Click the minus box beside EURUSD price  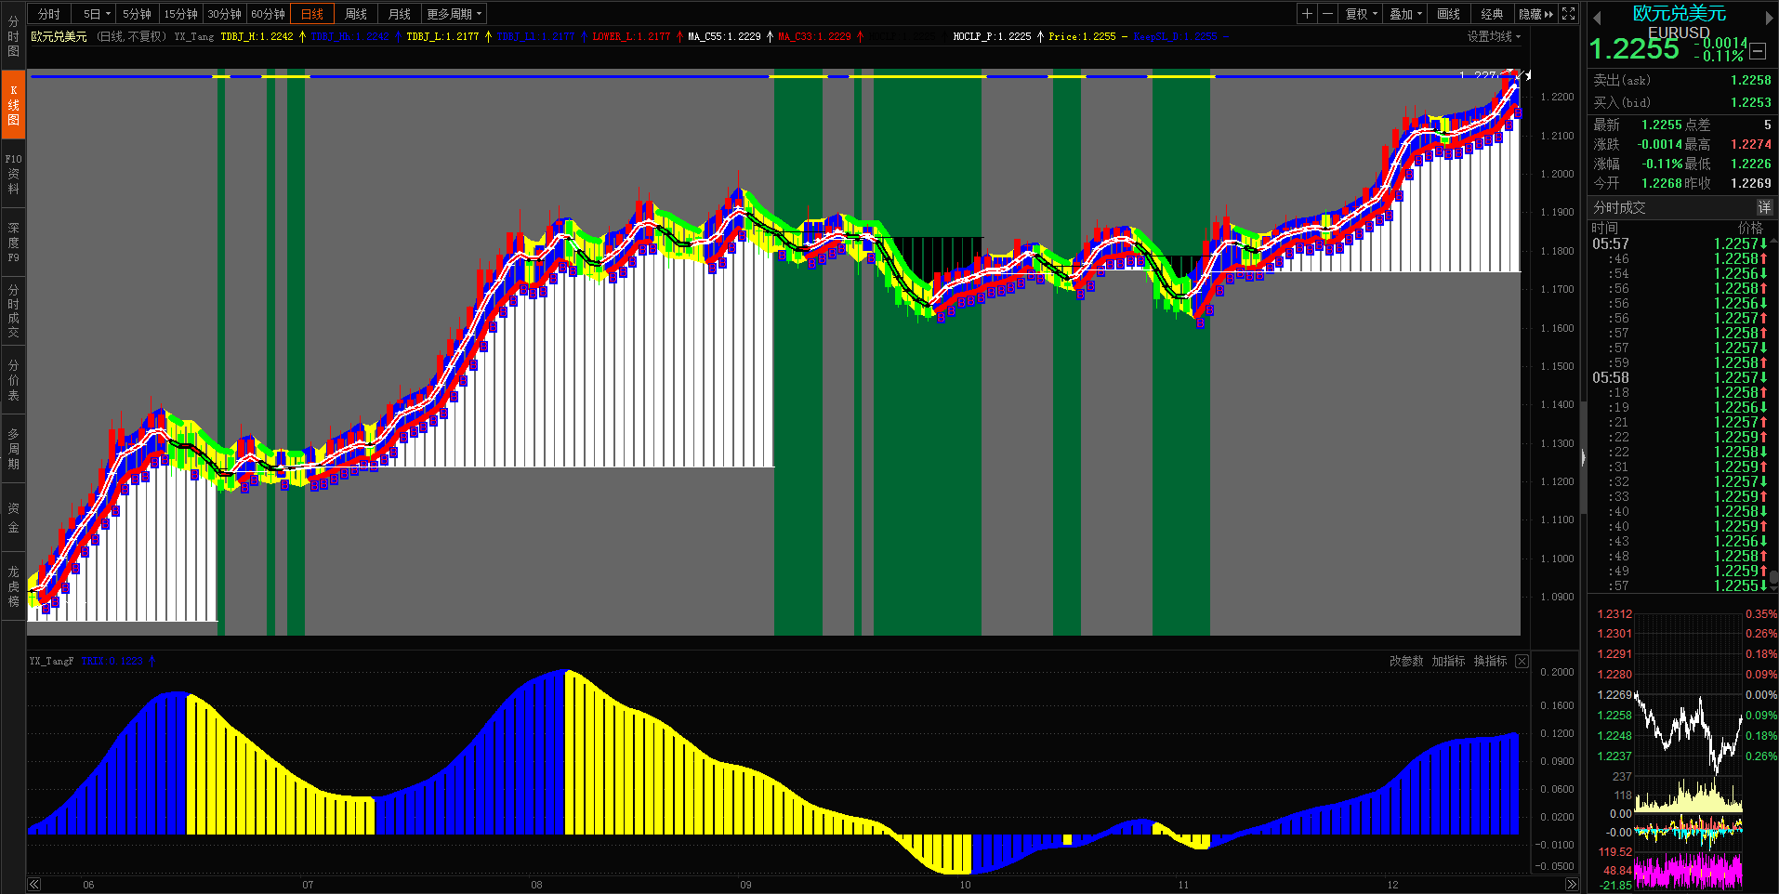click(1759, 51)
